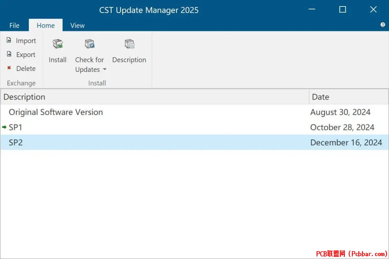
Task: Sort by the Description column header
Action: click(155, 97)
